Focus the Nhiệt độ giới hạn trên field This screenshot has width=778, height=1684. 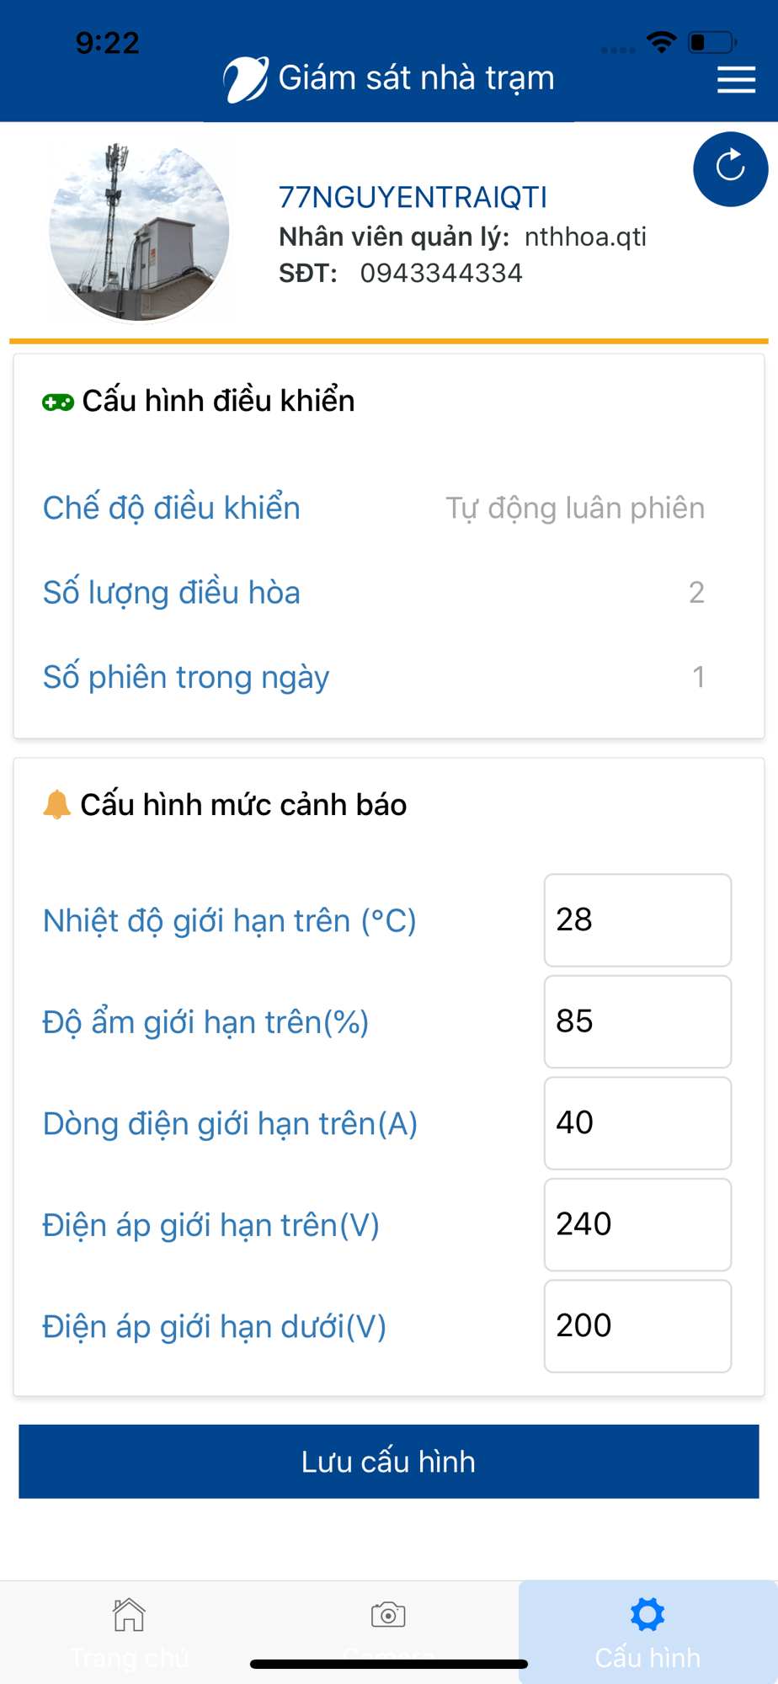637,920
